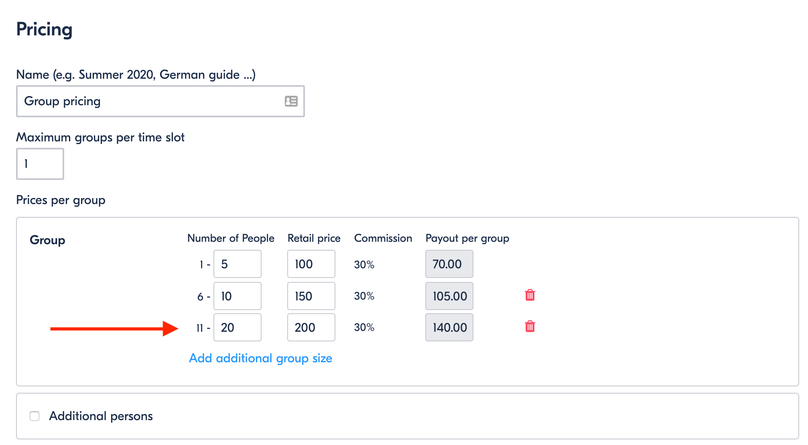Delete the 6-10 people group row

[x=530, y=295]
